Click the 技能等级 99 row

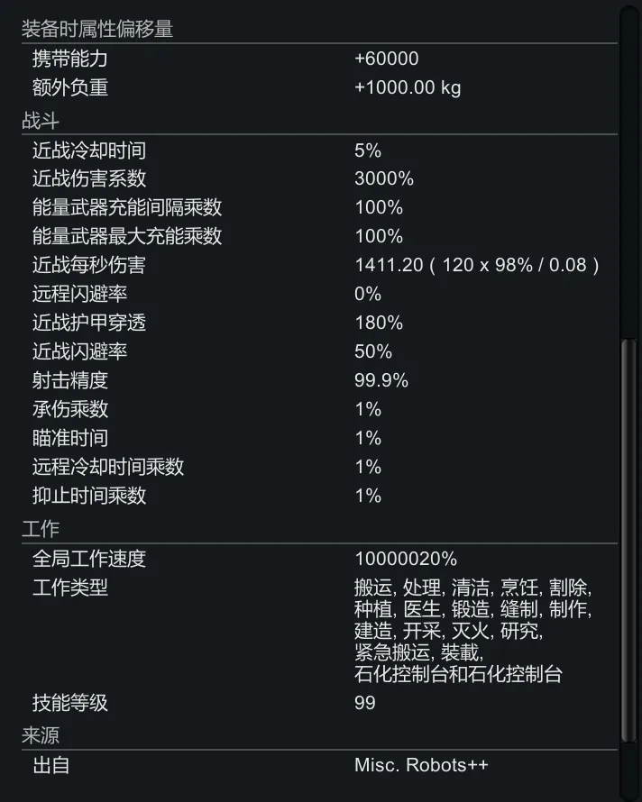click(x=316, y=703)
